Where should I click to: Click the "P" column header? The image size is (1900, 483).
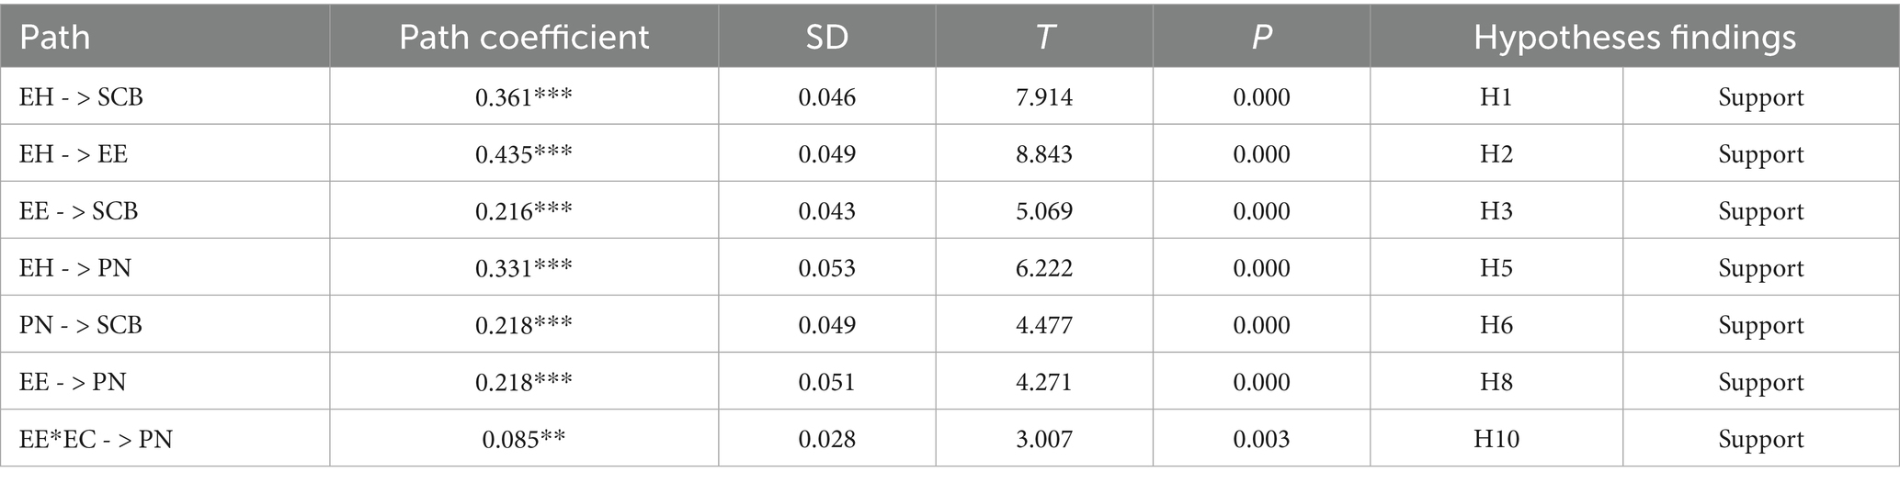click(1261, 38)
